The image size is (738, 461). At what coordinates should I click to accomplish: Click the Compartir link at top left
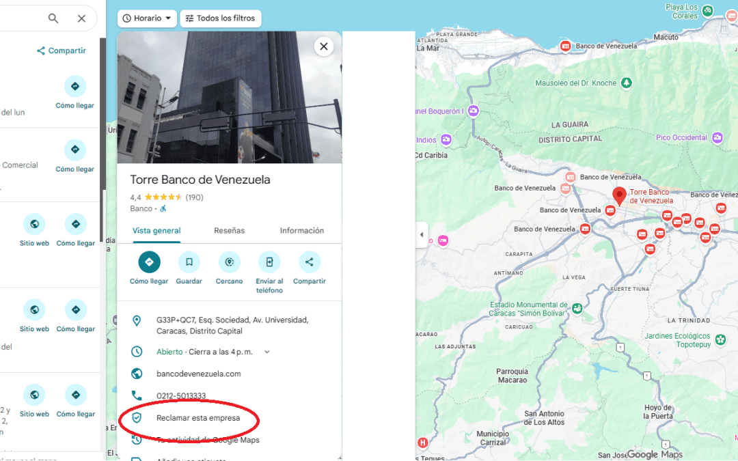[61, 51]
